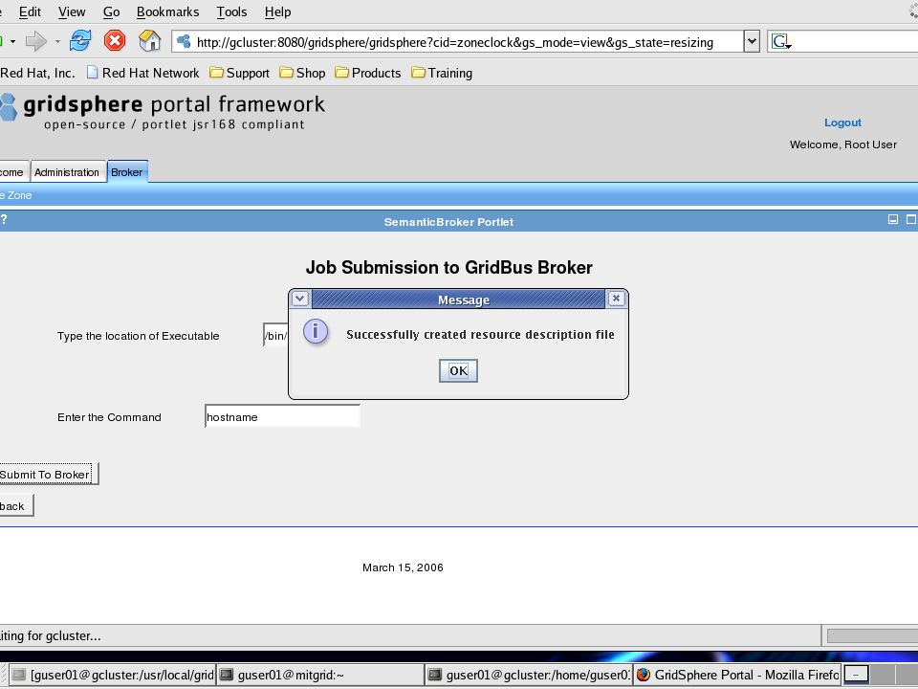Viewport: 918px width, 689px height.
Task: Open the Message dialog window menu arrow
Action: (x=299, y=299)
